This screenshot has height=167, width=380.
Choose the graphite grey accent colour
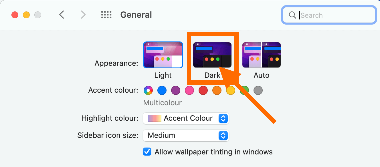coord(258,91)
